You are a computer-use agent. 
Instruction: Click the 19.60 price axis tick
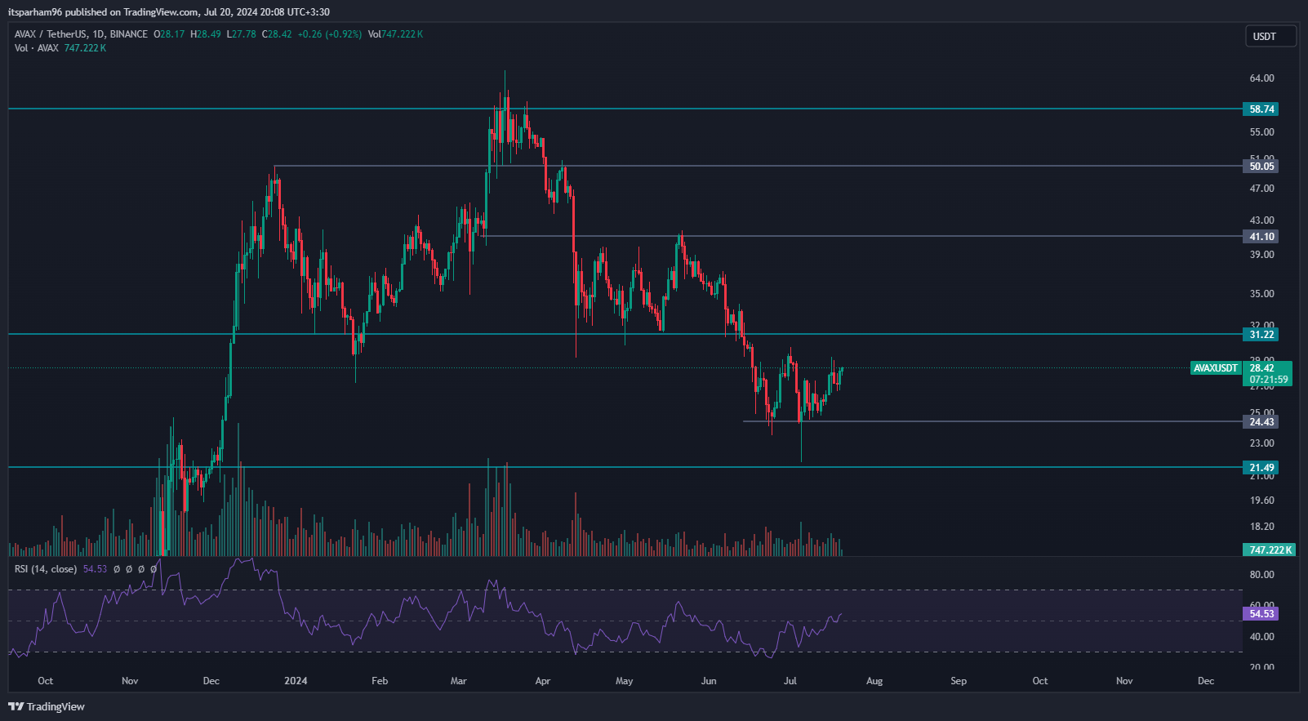[x=1261, y=501]
